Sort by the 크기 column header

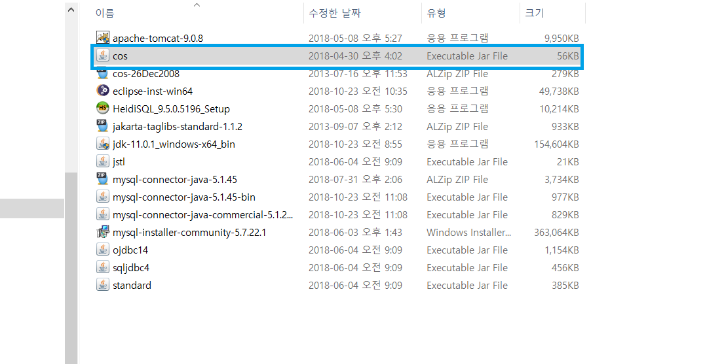coord(534,13)
